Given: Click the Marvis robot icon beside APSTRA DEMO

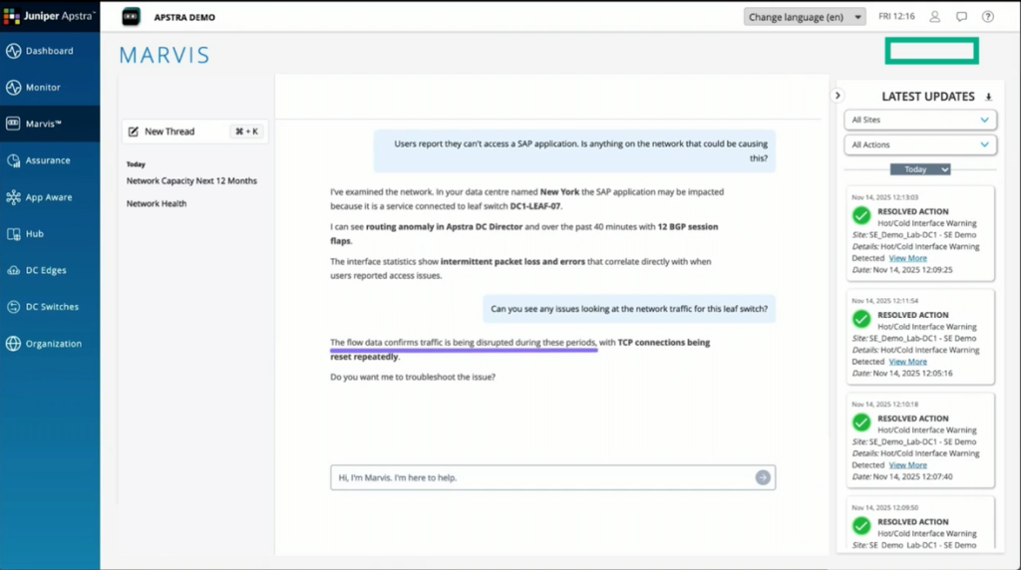Looking at the screenshot, I should coord(132,17).
